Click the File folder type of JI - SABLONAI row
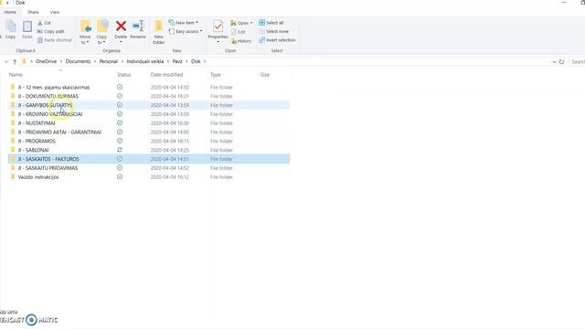This screenshot has height=329, width=585. [221, 150]
